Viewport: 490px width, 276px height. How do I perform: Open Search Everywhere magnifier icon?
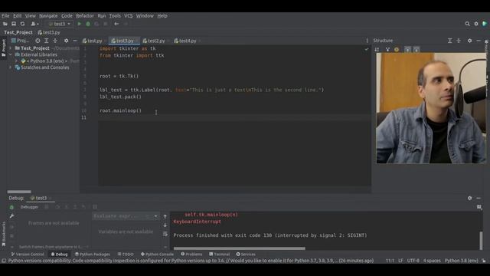coord(467,24)
